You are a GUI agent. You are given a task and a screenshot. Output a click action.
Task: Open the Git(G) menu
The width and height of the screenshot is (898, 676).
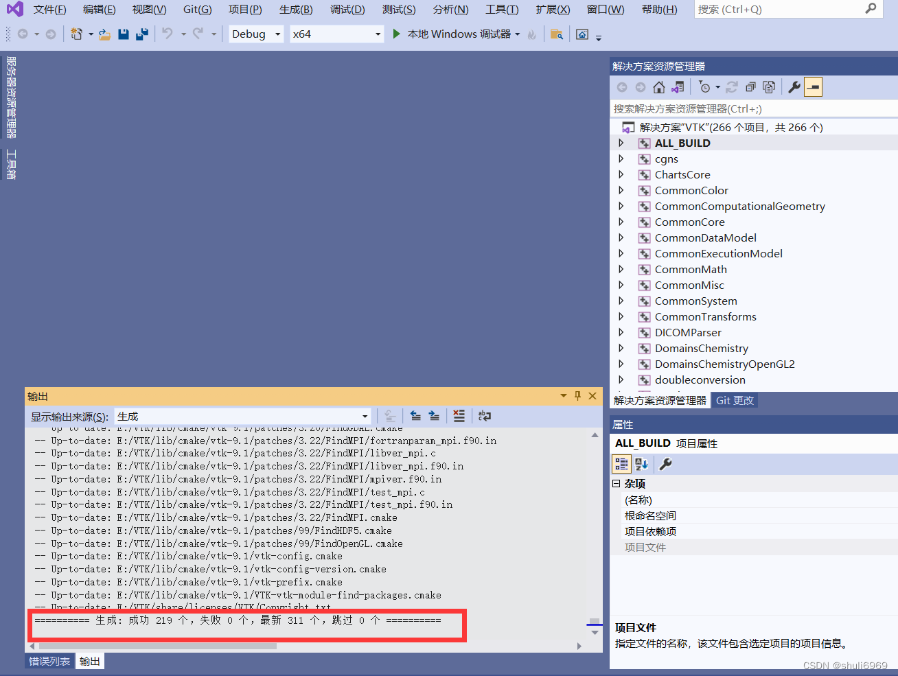[198, 9]
